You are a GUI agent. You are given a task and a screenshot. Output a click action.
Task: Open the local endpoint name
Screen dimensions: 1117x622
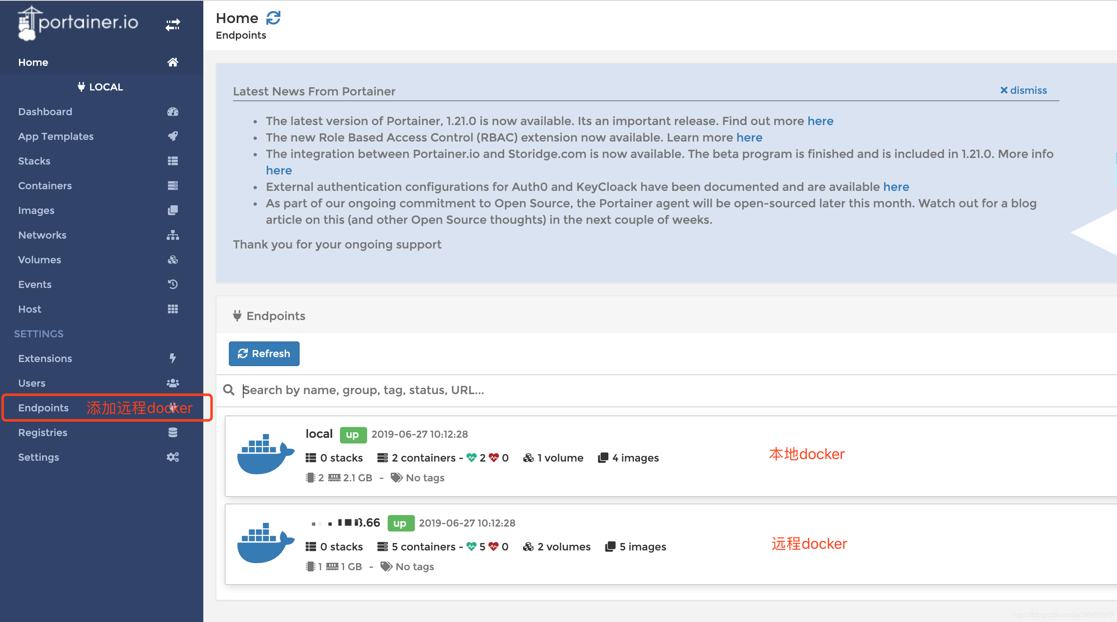click(x=319, y=434)
